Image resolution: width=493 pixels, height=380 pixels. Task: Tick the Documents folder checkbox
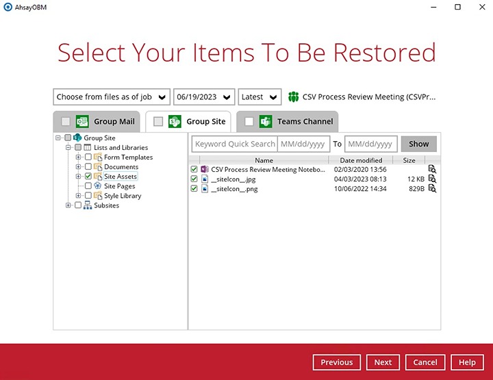(x=88, y=167)
